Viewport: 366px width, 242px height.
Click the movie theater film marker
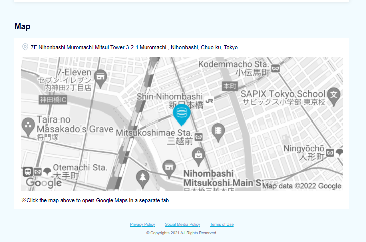coord(218,131)
